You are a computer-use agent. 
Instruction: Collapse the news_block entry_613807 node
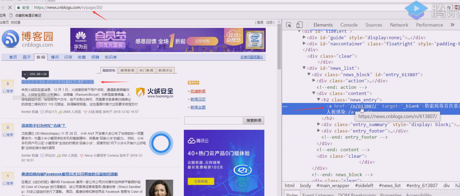click(x=309, y=74)
